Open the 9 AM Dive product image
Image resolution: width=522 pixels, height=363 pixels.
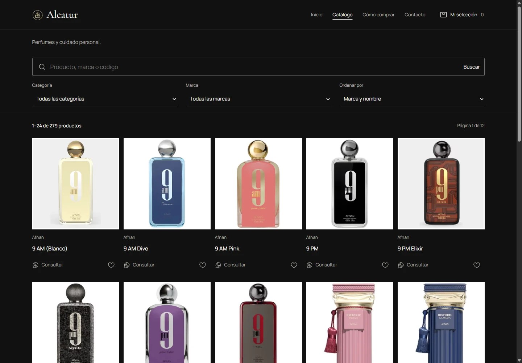tap(167, 184)
